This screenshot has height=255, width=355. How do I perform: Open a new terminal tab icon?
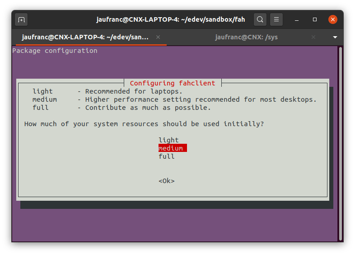(x=21, y=20)
